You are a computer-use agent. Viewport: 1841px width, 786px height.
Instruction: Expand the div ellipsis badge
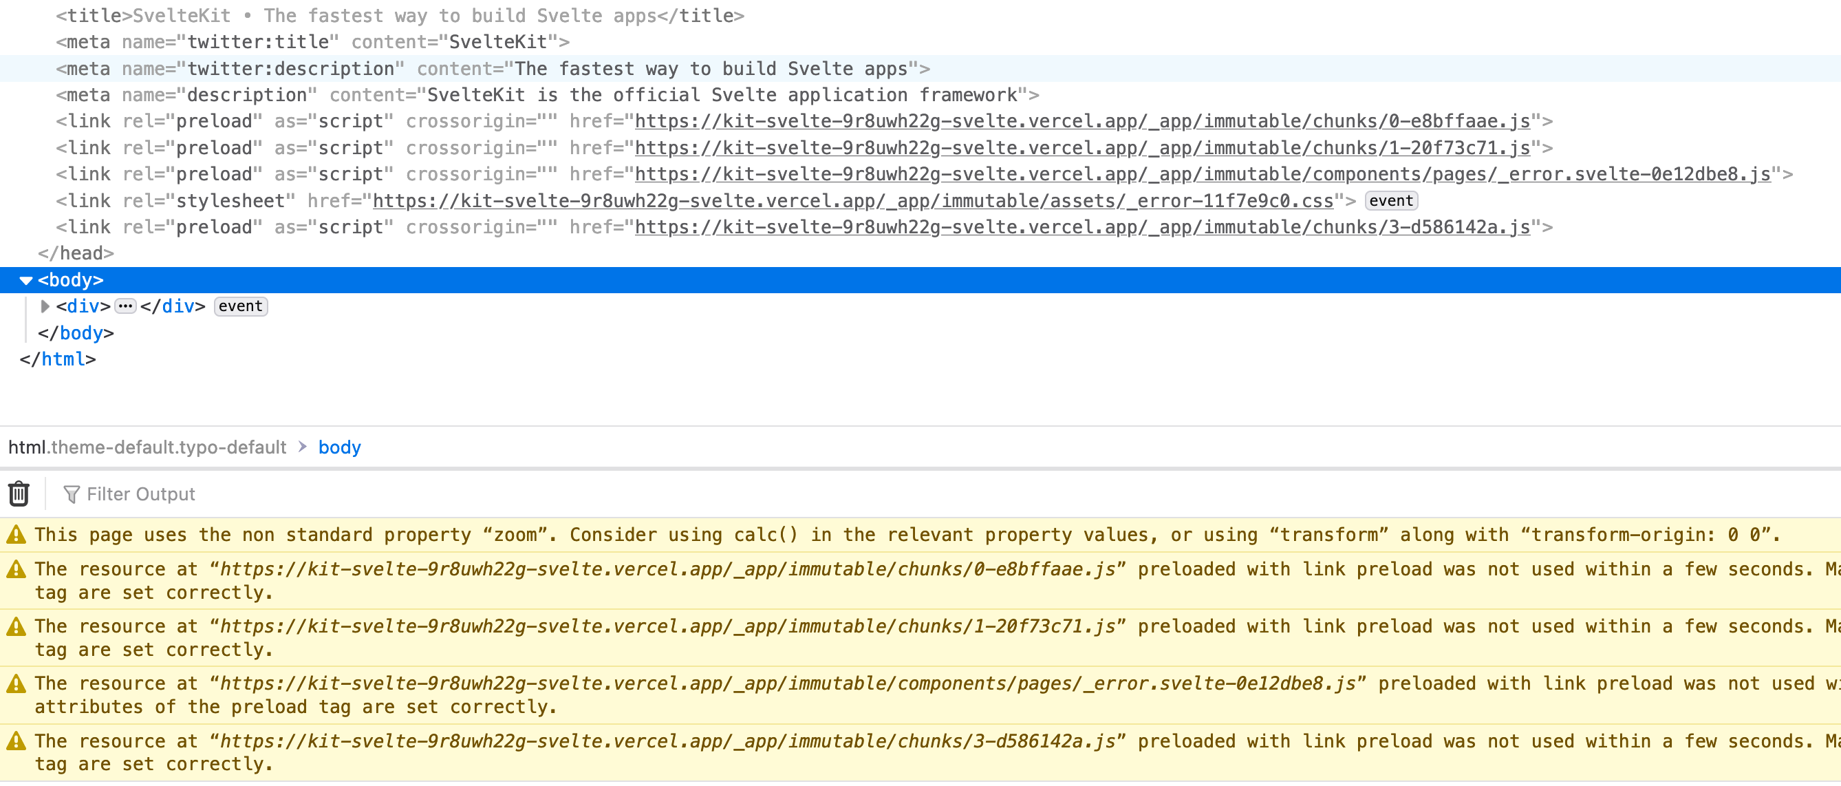click(x=125, y=306)
